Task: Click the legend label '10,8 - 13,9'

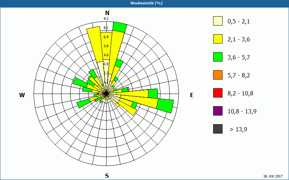Action: 242,112
